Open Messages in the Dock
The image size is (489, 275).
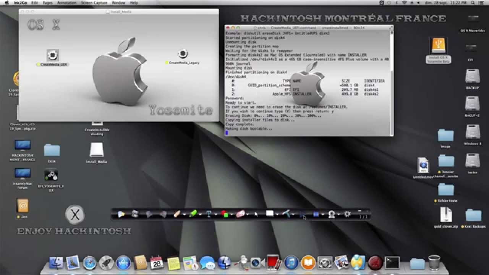pyautogui.click(x=207, y=263)
